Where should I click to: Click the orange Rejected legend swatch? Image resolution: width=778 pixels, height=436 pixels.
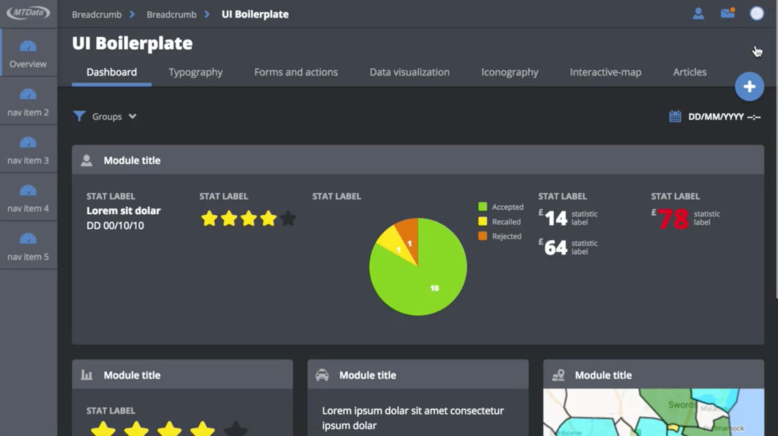(x=482, y=236)
